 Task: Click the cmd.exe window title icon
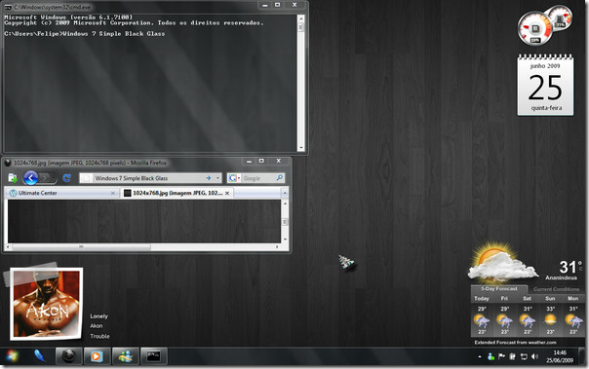click(x=8, y=7)
